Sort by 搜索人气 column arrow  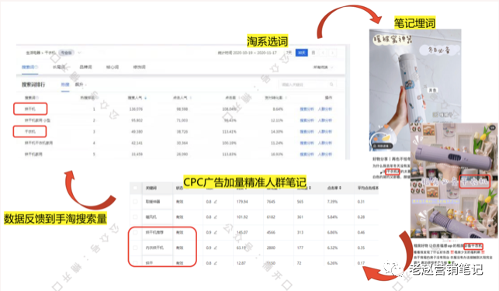pyautogui.click(x=145, y=98)
